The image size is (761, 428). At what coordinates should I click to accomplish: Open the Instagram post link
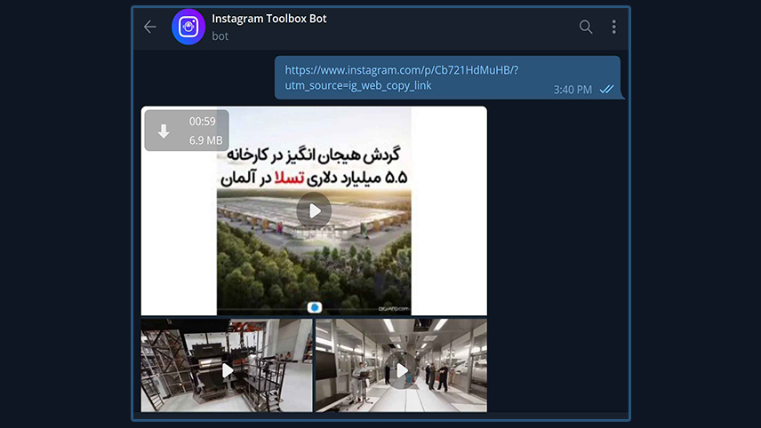(401, 77)
